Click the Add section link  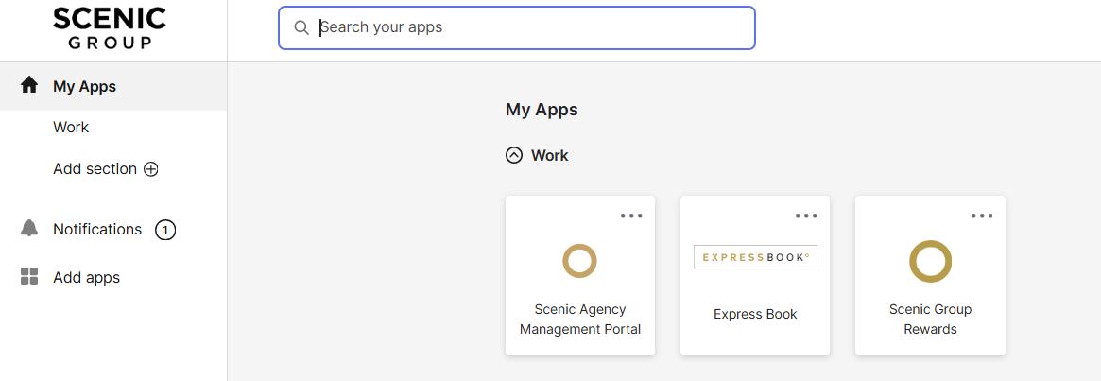(95, 168)
